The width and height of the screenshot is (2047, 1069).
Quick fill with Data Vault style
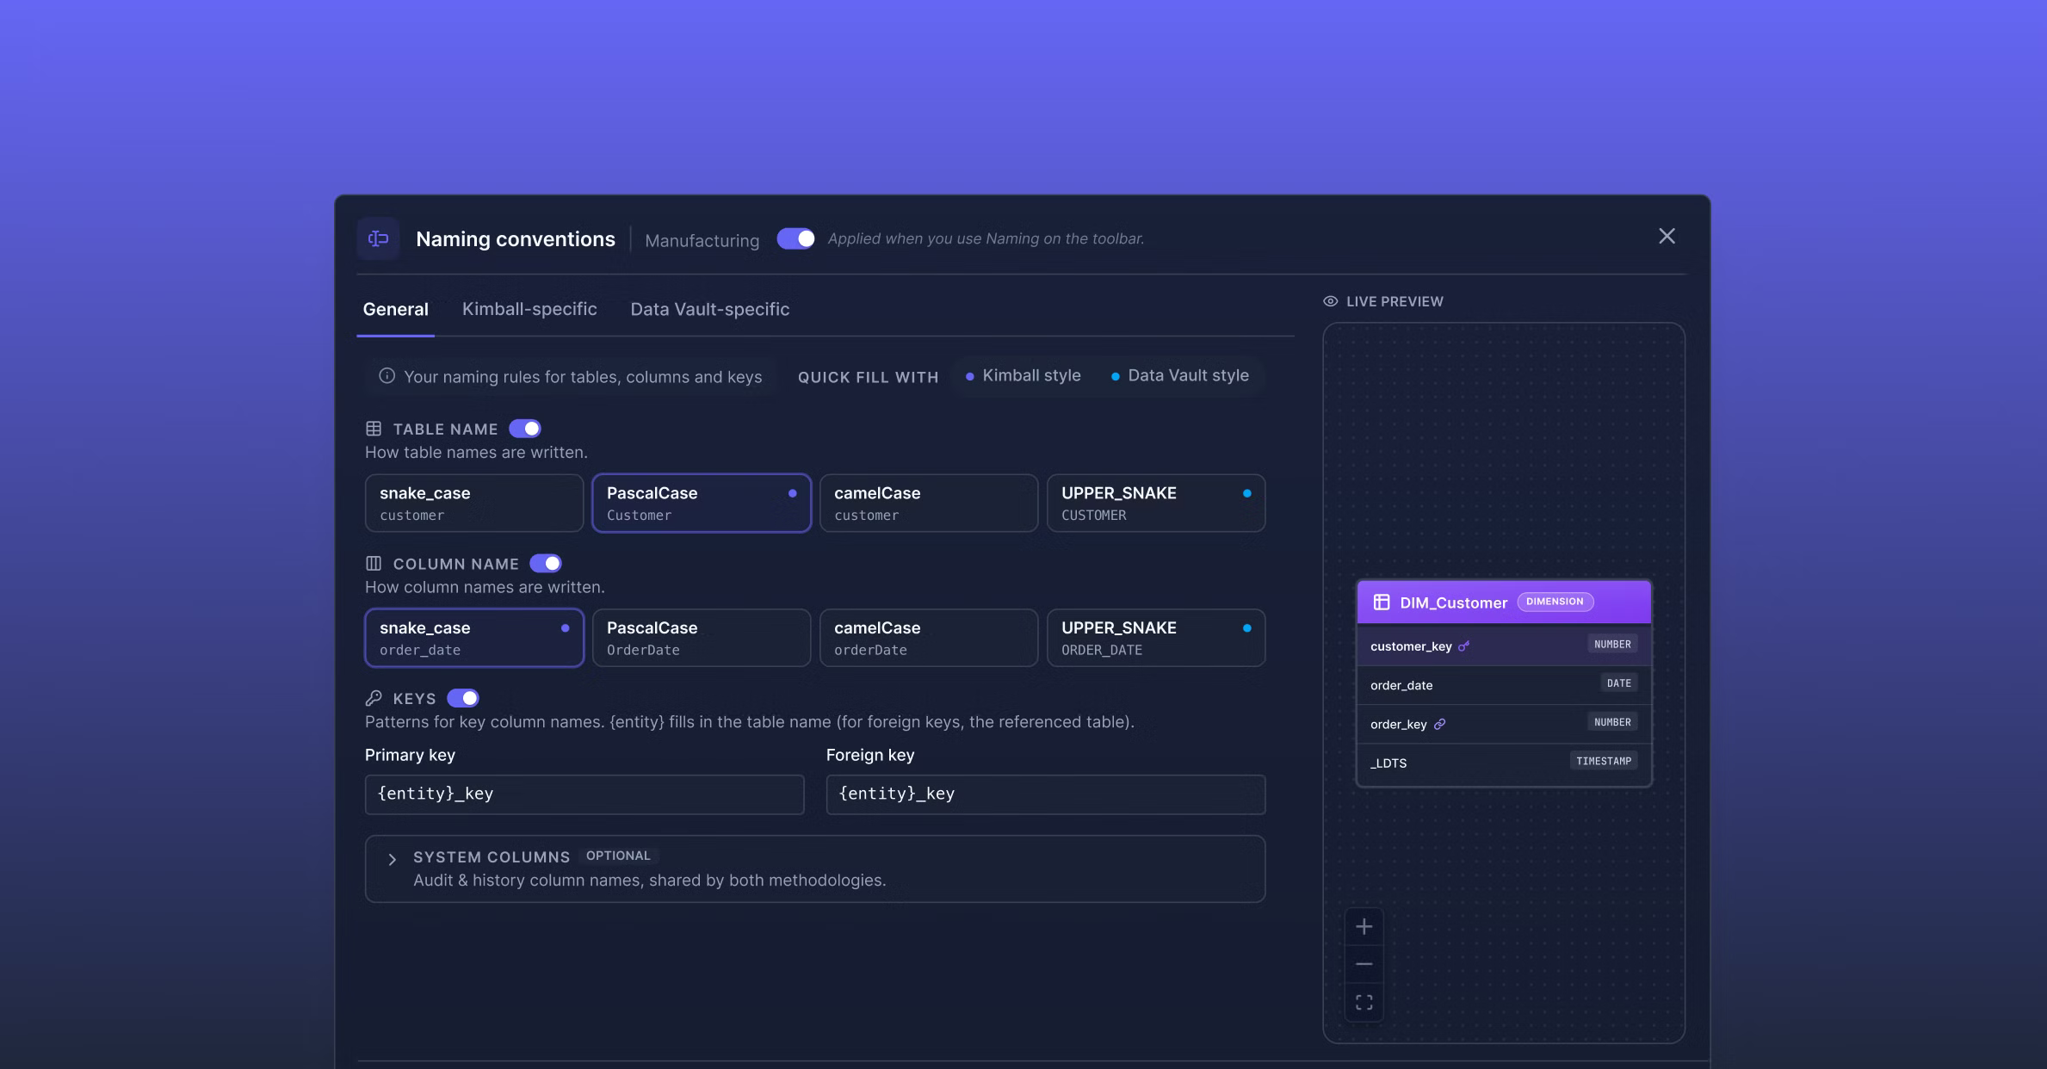click(1179, 375)
